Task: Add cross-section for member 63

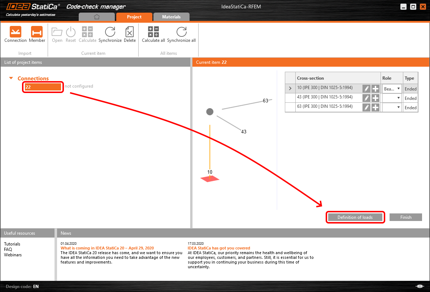Action: (375, 107)
